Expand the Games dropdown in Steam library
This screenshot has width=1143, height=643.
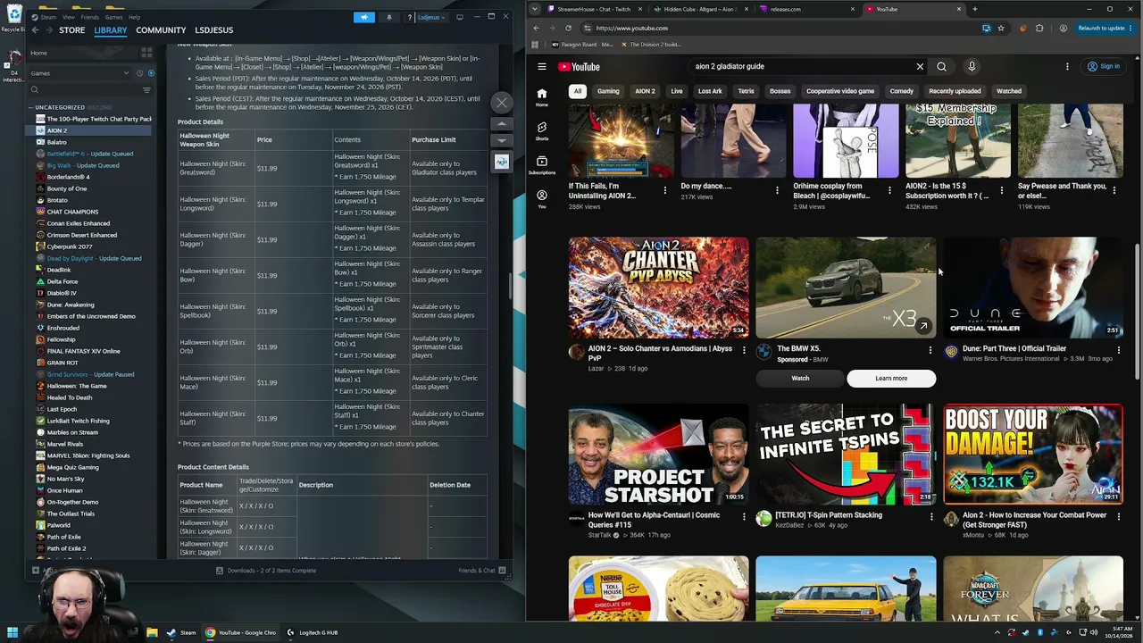[x=80, y=73]
